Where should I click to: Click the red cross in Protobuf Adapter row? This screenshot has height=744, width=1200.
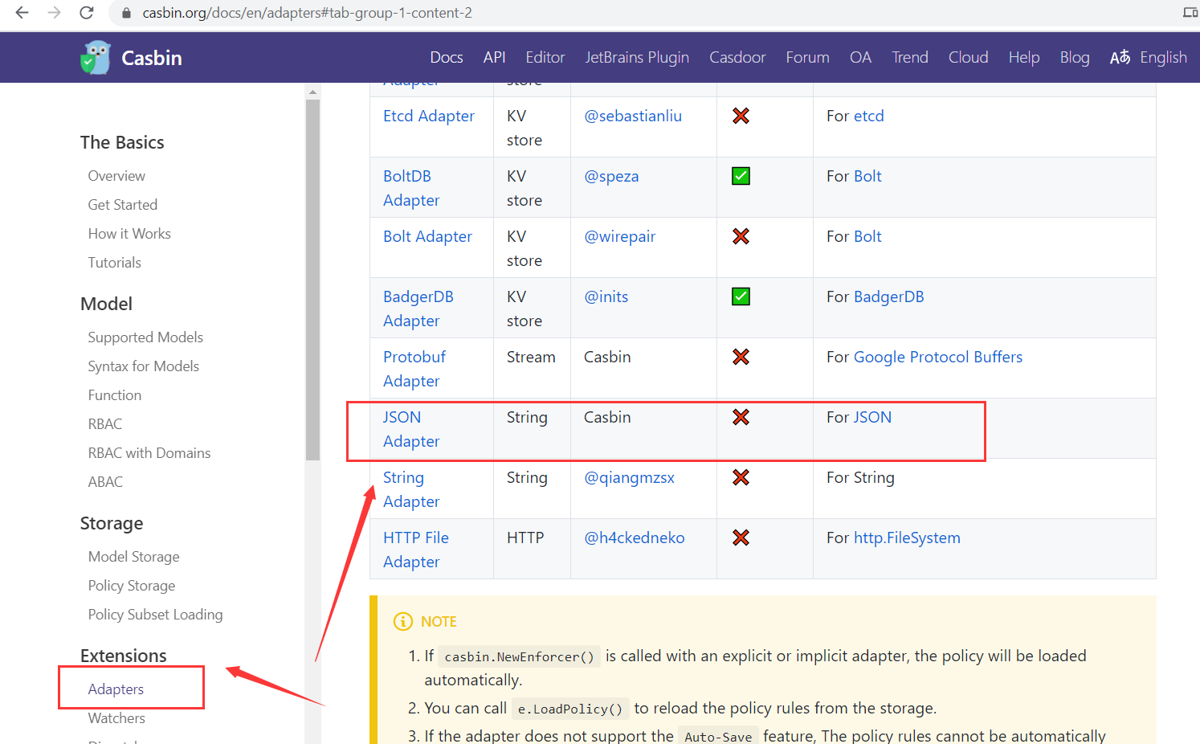click(741, 357)
